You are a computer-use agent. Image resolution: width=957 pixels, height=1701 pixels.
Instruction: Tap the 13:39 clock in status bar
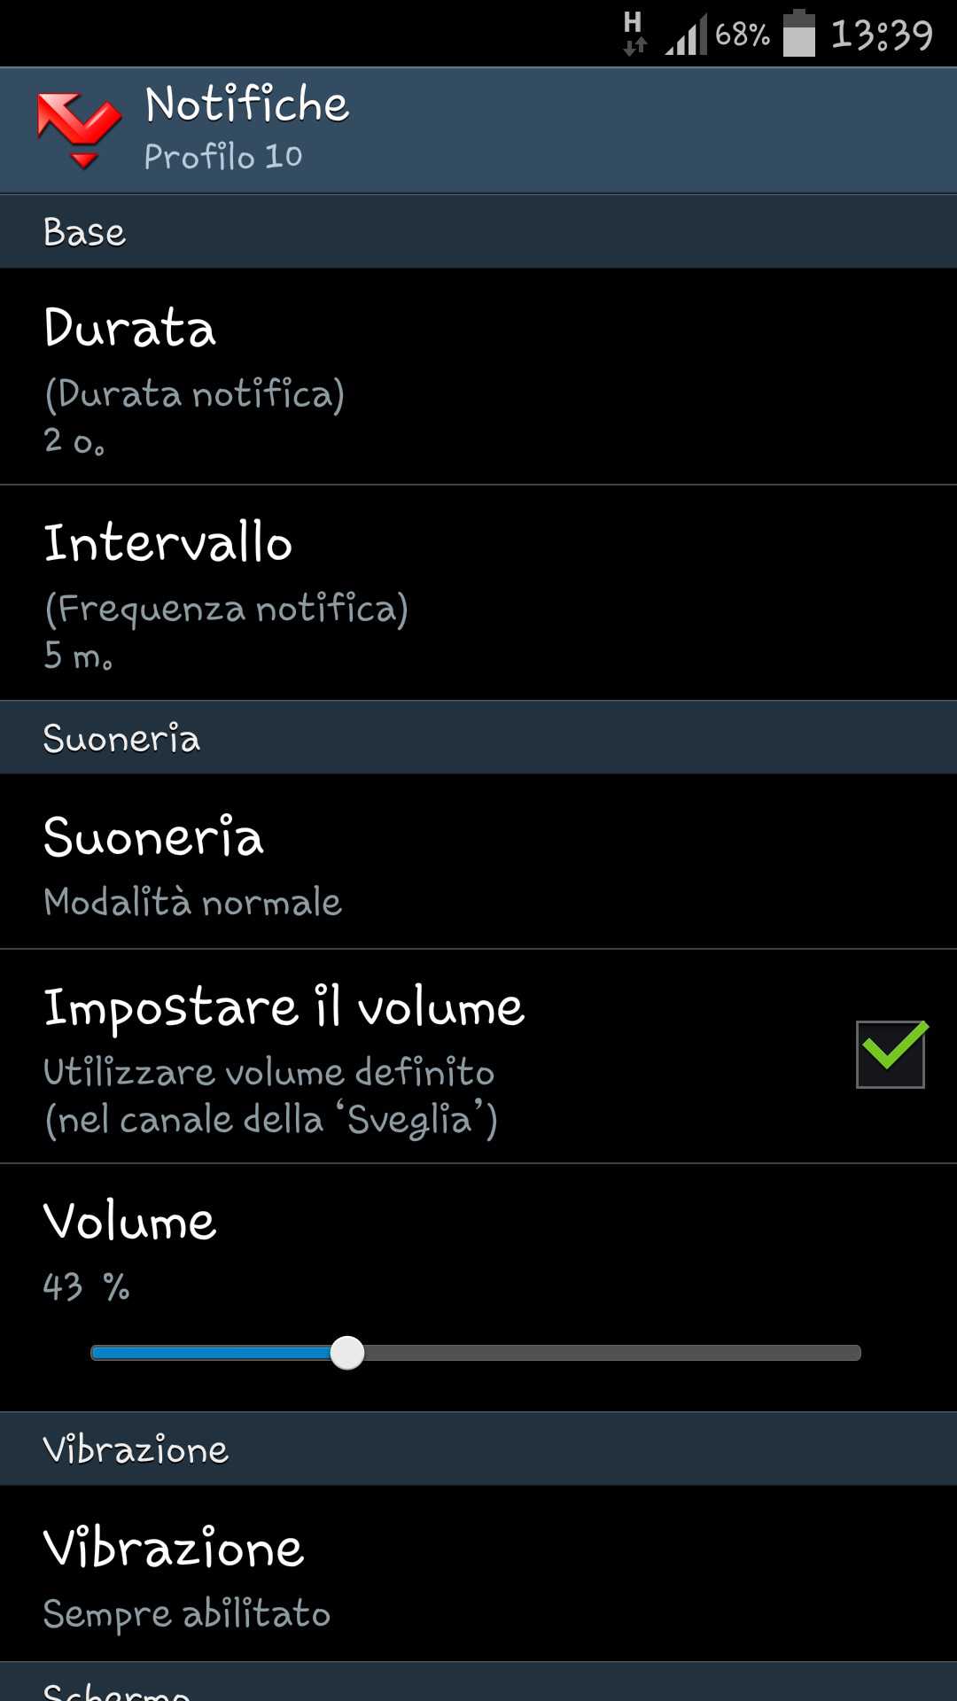click(882, 35)
